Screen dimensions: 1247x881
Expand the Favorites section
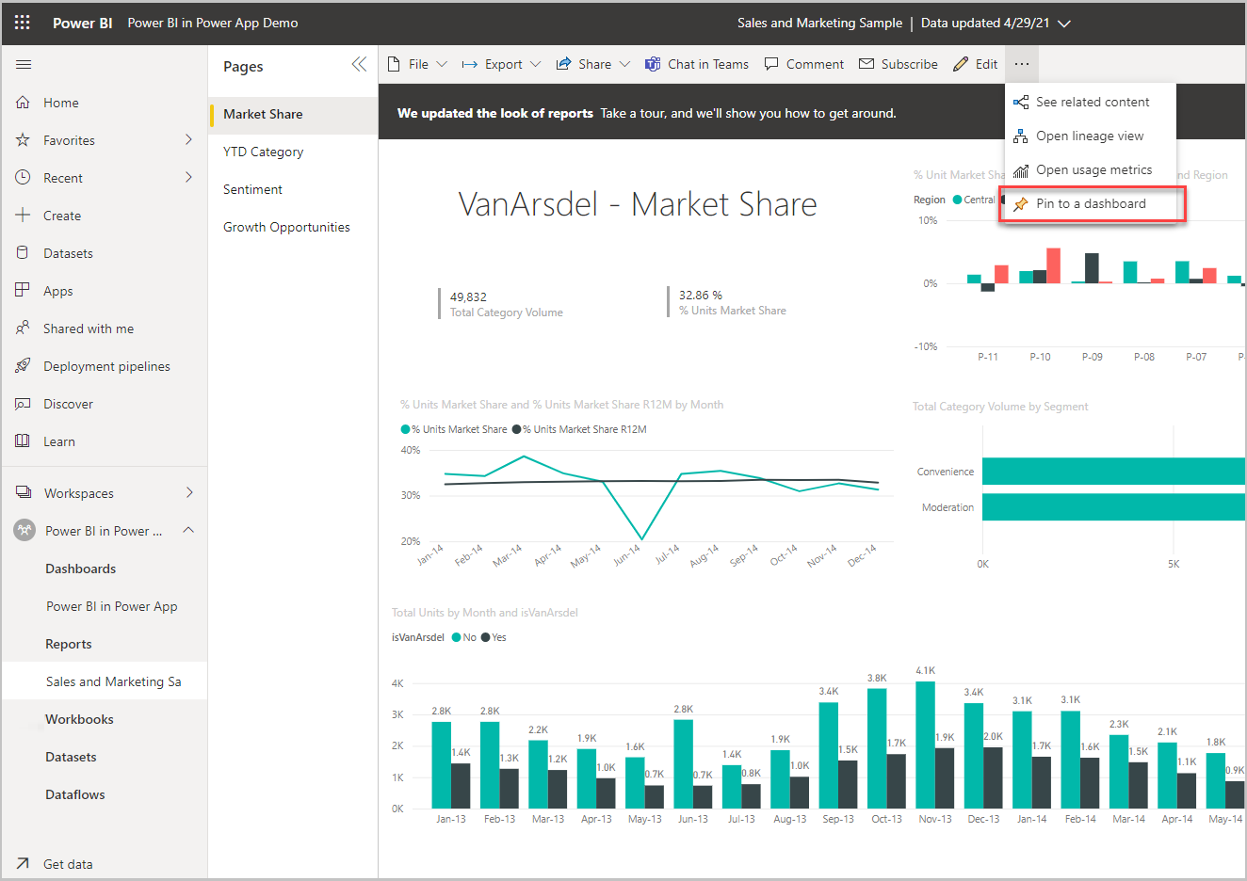(186, 139)
